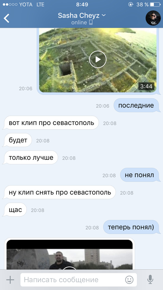Open the contact's round profile avatar
Image resolution: width=163 pixels, height=290 pixels.
[153, 18]
